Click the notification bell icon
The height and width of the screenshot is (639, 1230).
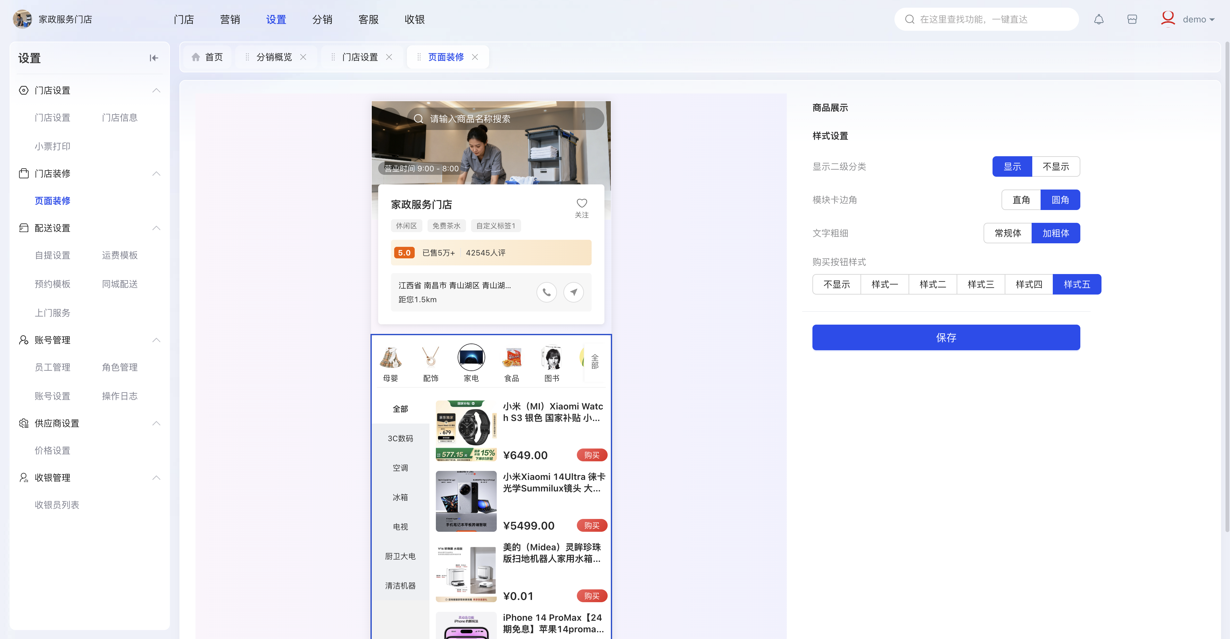(1099, 19)
